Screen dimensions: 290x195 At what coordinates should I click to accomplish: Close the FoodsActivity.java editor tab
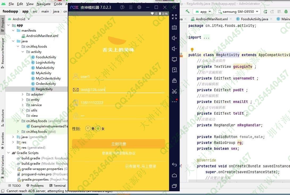271,19
